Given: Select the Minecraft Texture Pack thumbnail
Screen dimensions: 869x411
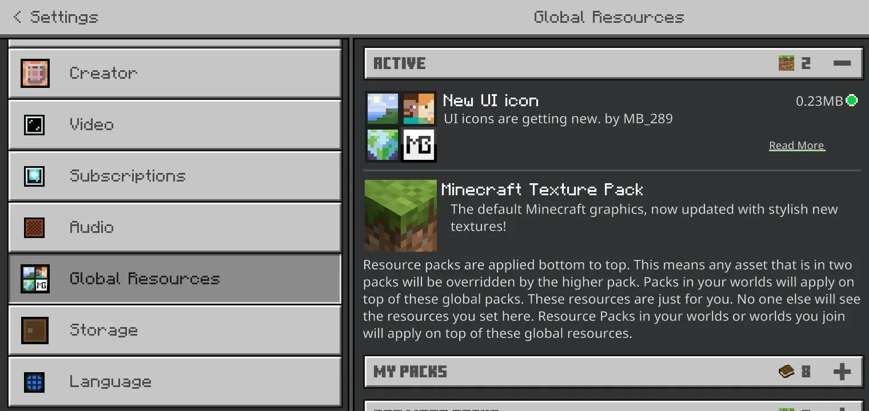Looking at the screenshot, I should click(x=401, y=216).
